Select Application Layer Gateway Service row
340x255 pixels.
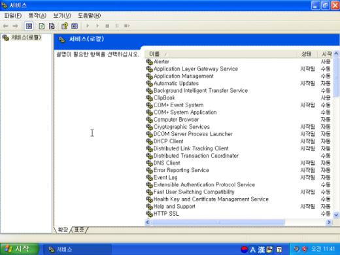[x=239, y=69]
